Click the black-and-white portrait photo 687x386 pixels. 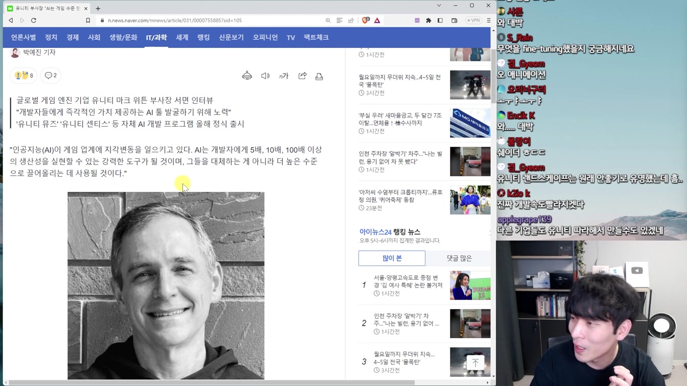(166, 285)
